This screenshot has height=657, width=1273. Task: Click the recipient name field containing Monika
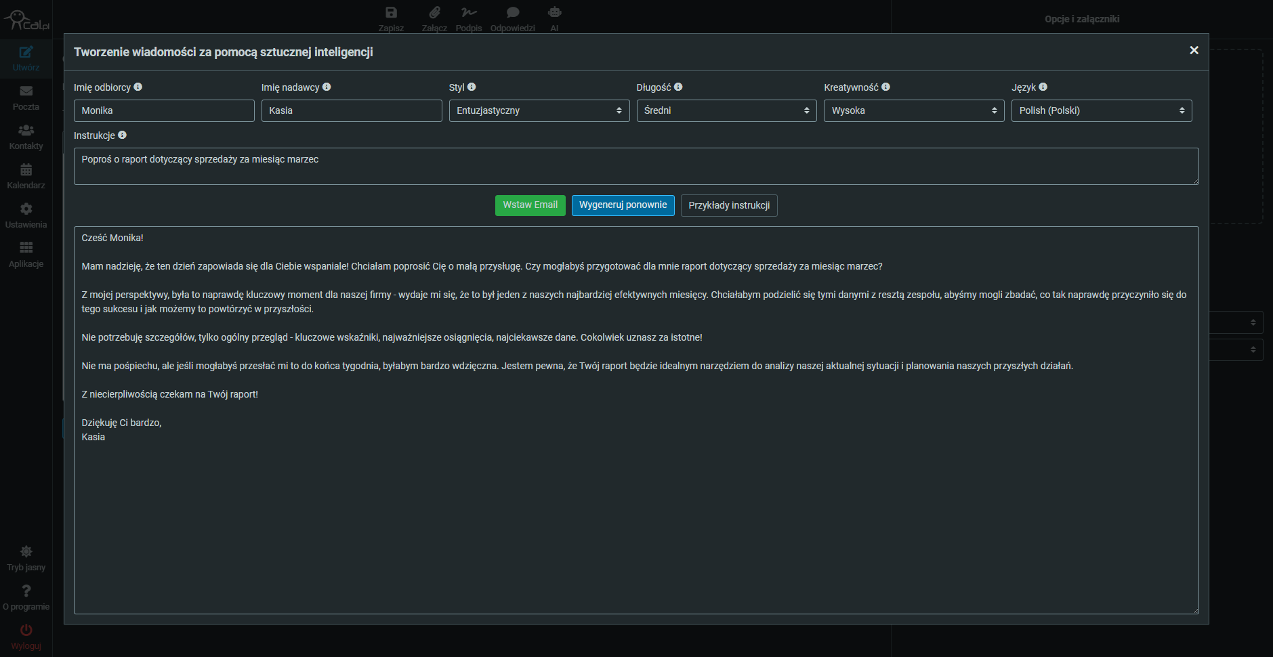click(164, 110)
